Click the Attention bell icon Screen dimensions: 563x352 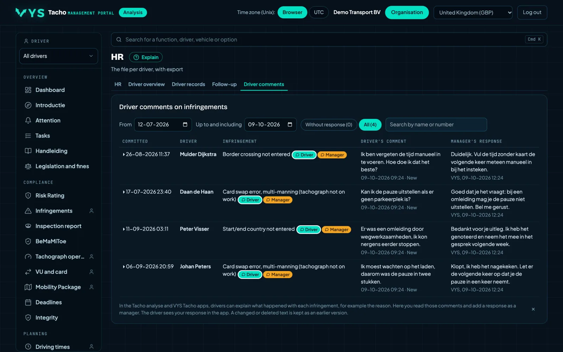28,120
